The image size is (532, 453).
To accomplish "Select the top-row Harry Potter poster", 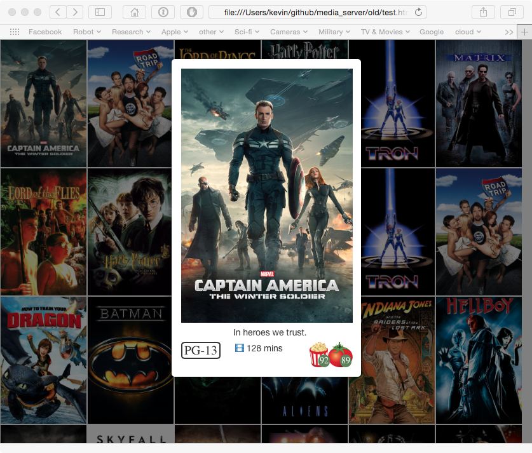I will [304, 50].
